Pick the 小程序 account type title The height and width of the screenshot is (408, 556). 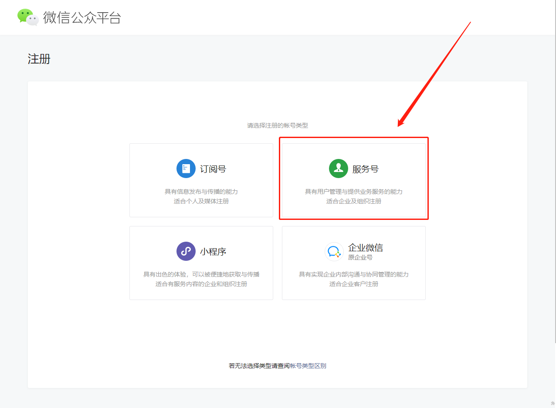coord(213,252)
